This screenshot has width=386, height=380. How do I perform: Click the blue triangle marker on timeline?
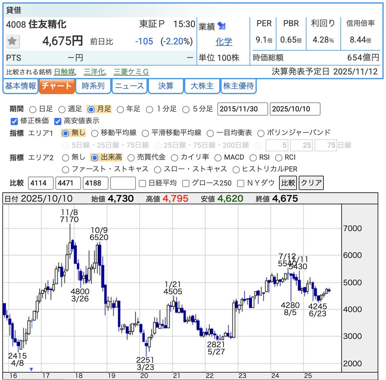pyautogui.click(x=31, y=369)
